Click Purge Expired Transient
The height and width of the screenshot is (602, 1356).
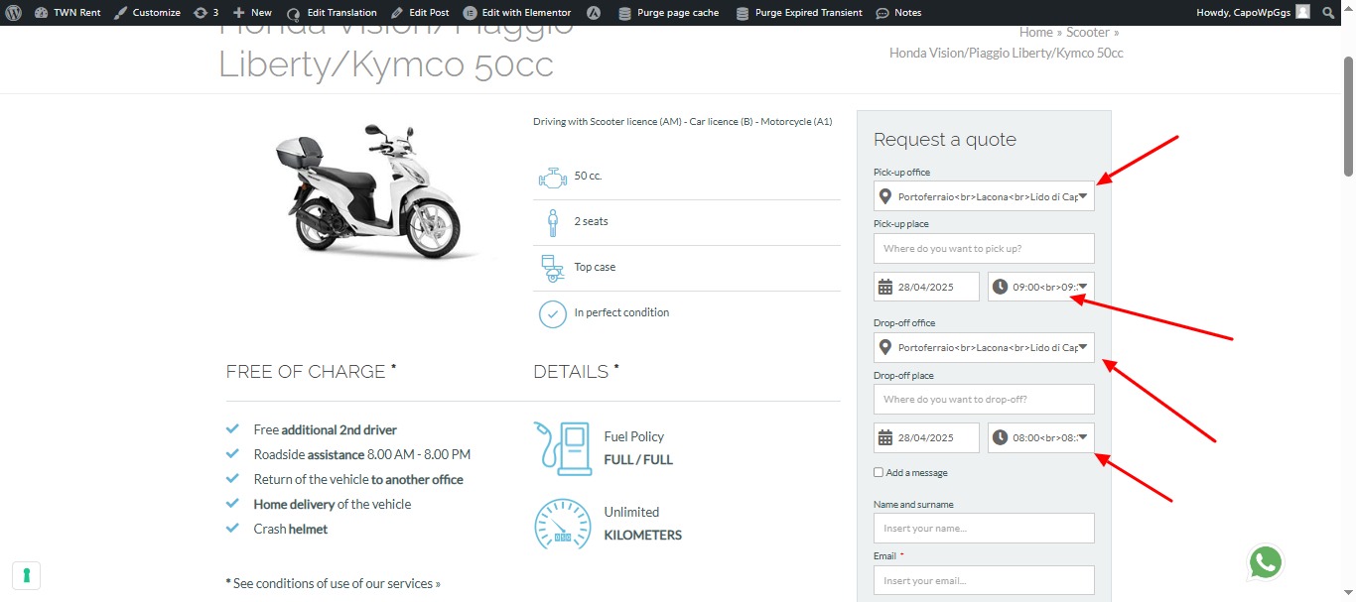point(799,13)
